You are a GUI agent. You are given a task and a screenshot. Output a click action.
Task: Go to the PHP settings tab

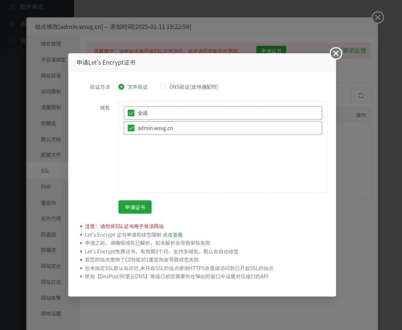tap(46, 187)
